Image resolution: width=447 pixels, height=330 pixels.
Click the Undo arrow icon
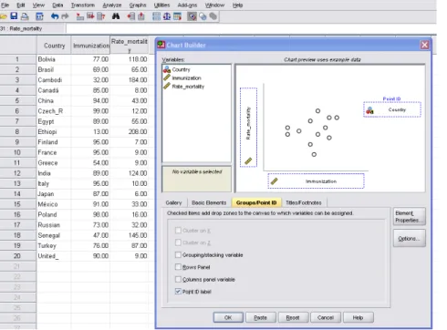(55, 16)
